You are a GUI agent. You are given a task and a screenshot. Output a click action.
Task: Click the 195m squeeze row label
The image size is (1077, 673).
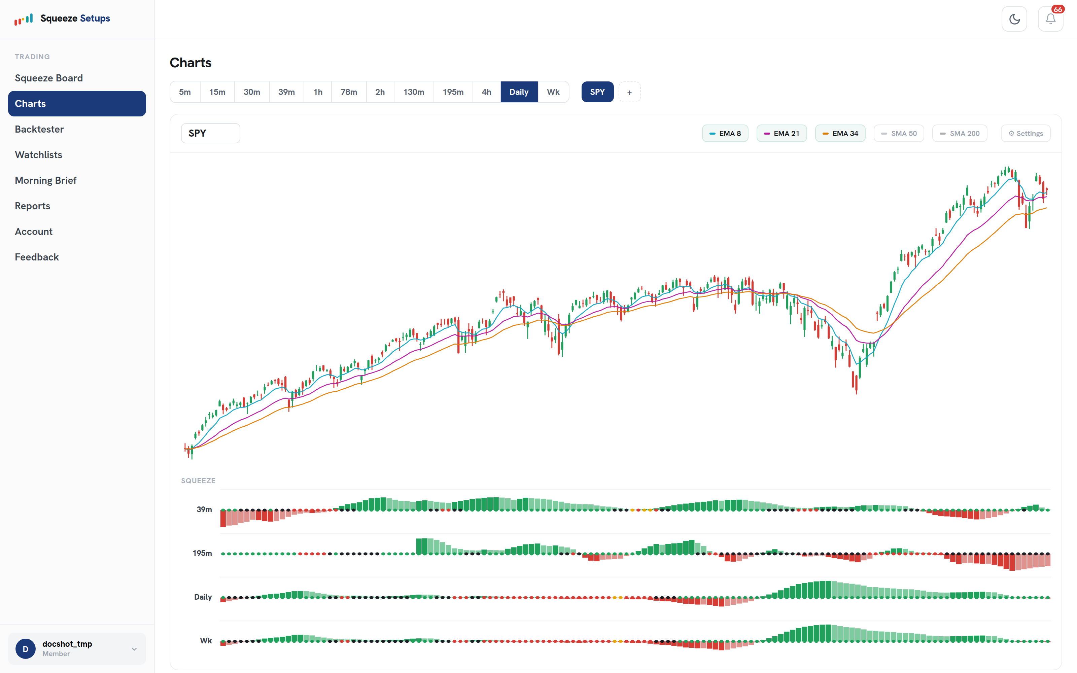click(x=202, y=553)
